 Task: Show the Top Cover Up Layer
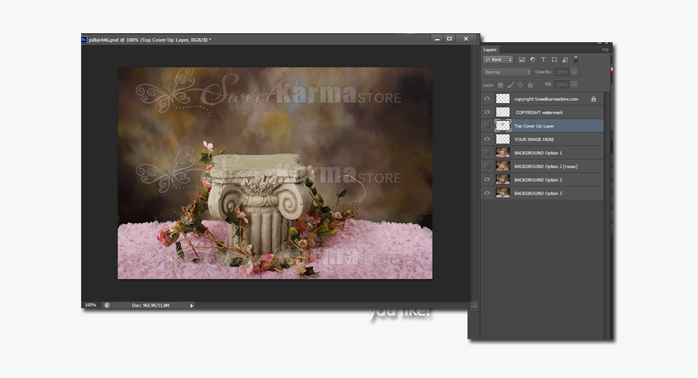[487, 126]
